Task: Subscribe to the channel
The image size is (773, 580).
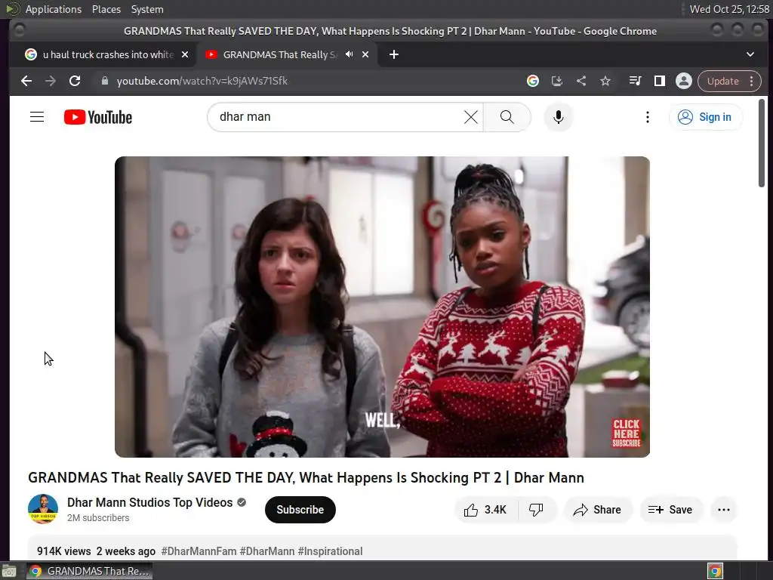Action: coord(300,510)
